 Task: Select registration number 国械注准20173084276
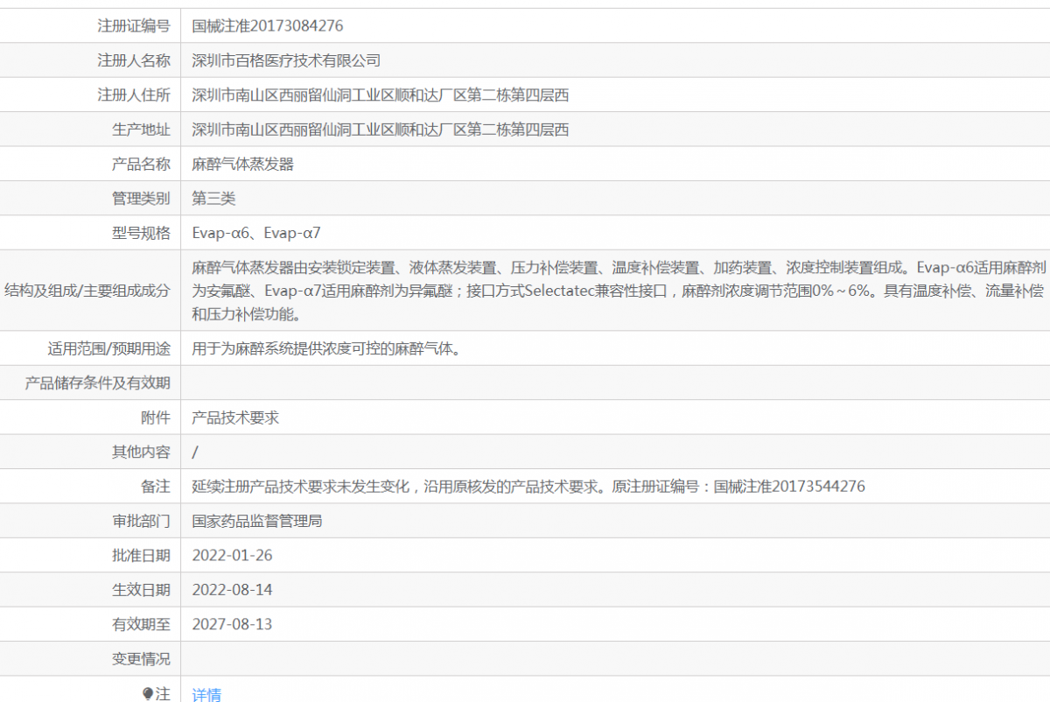point(268,26)
